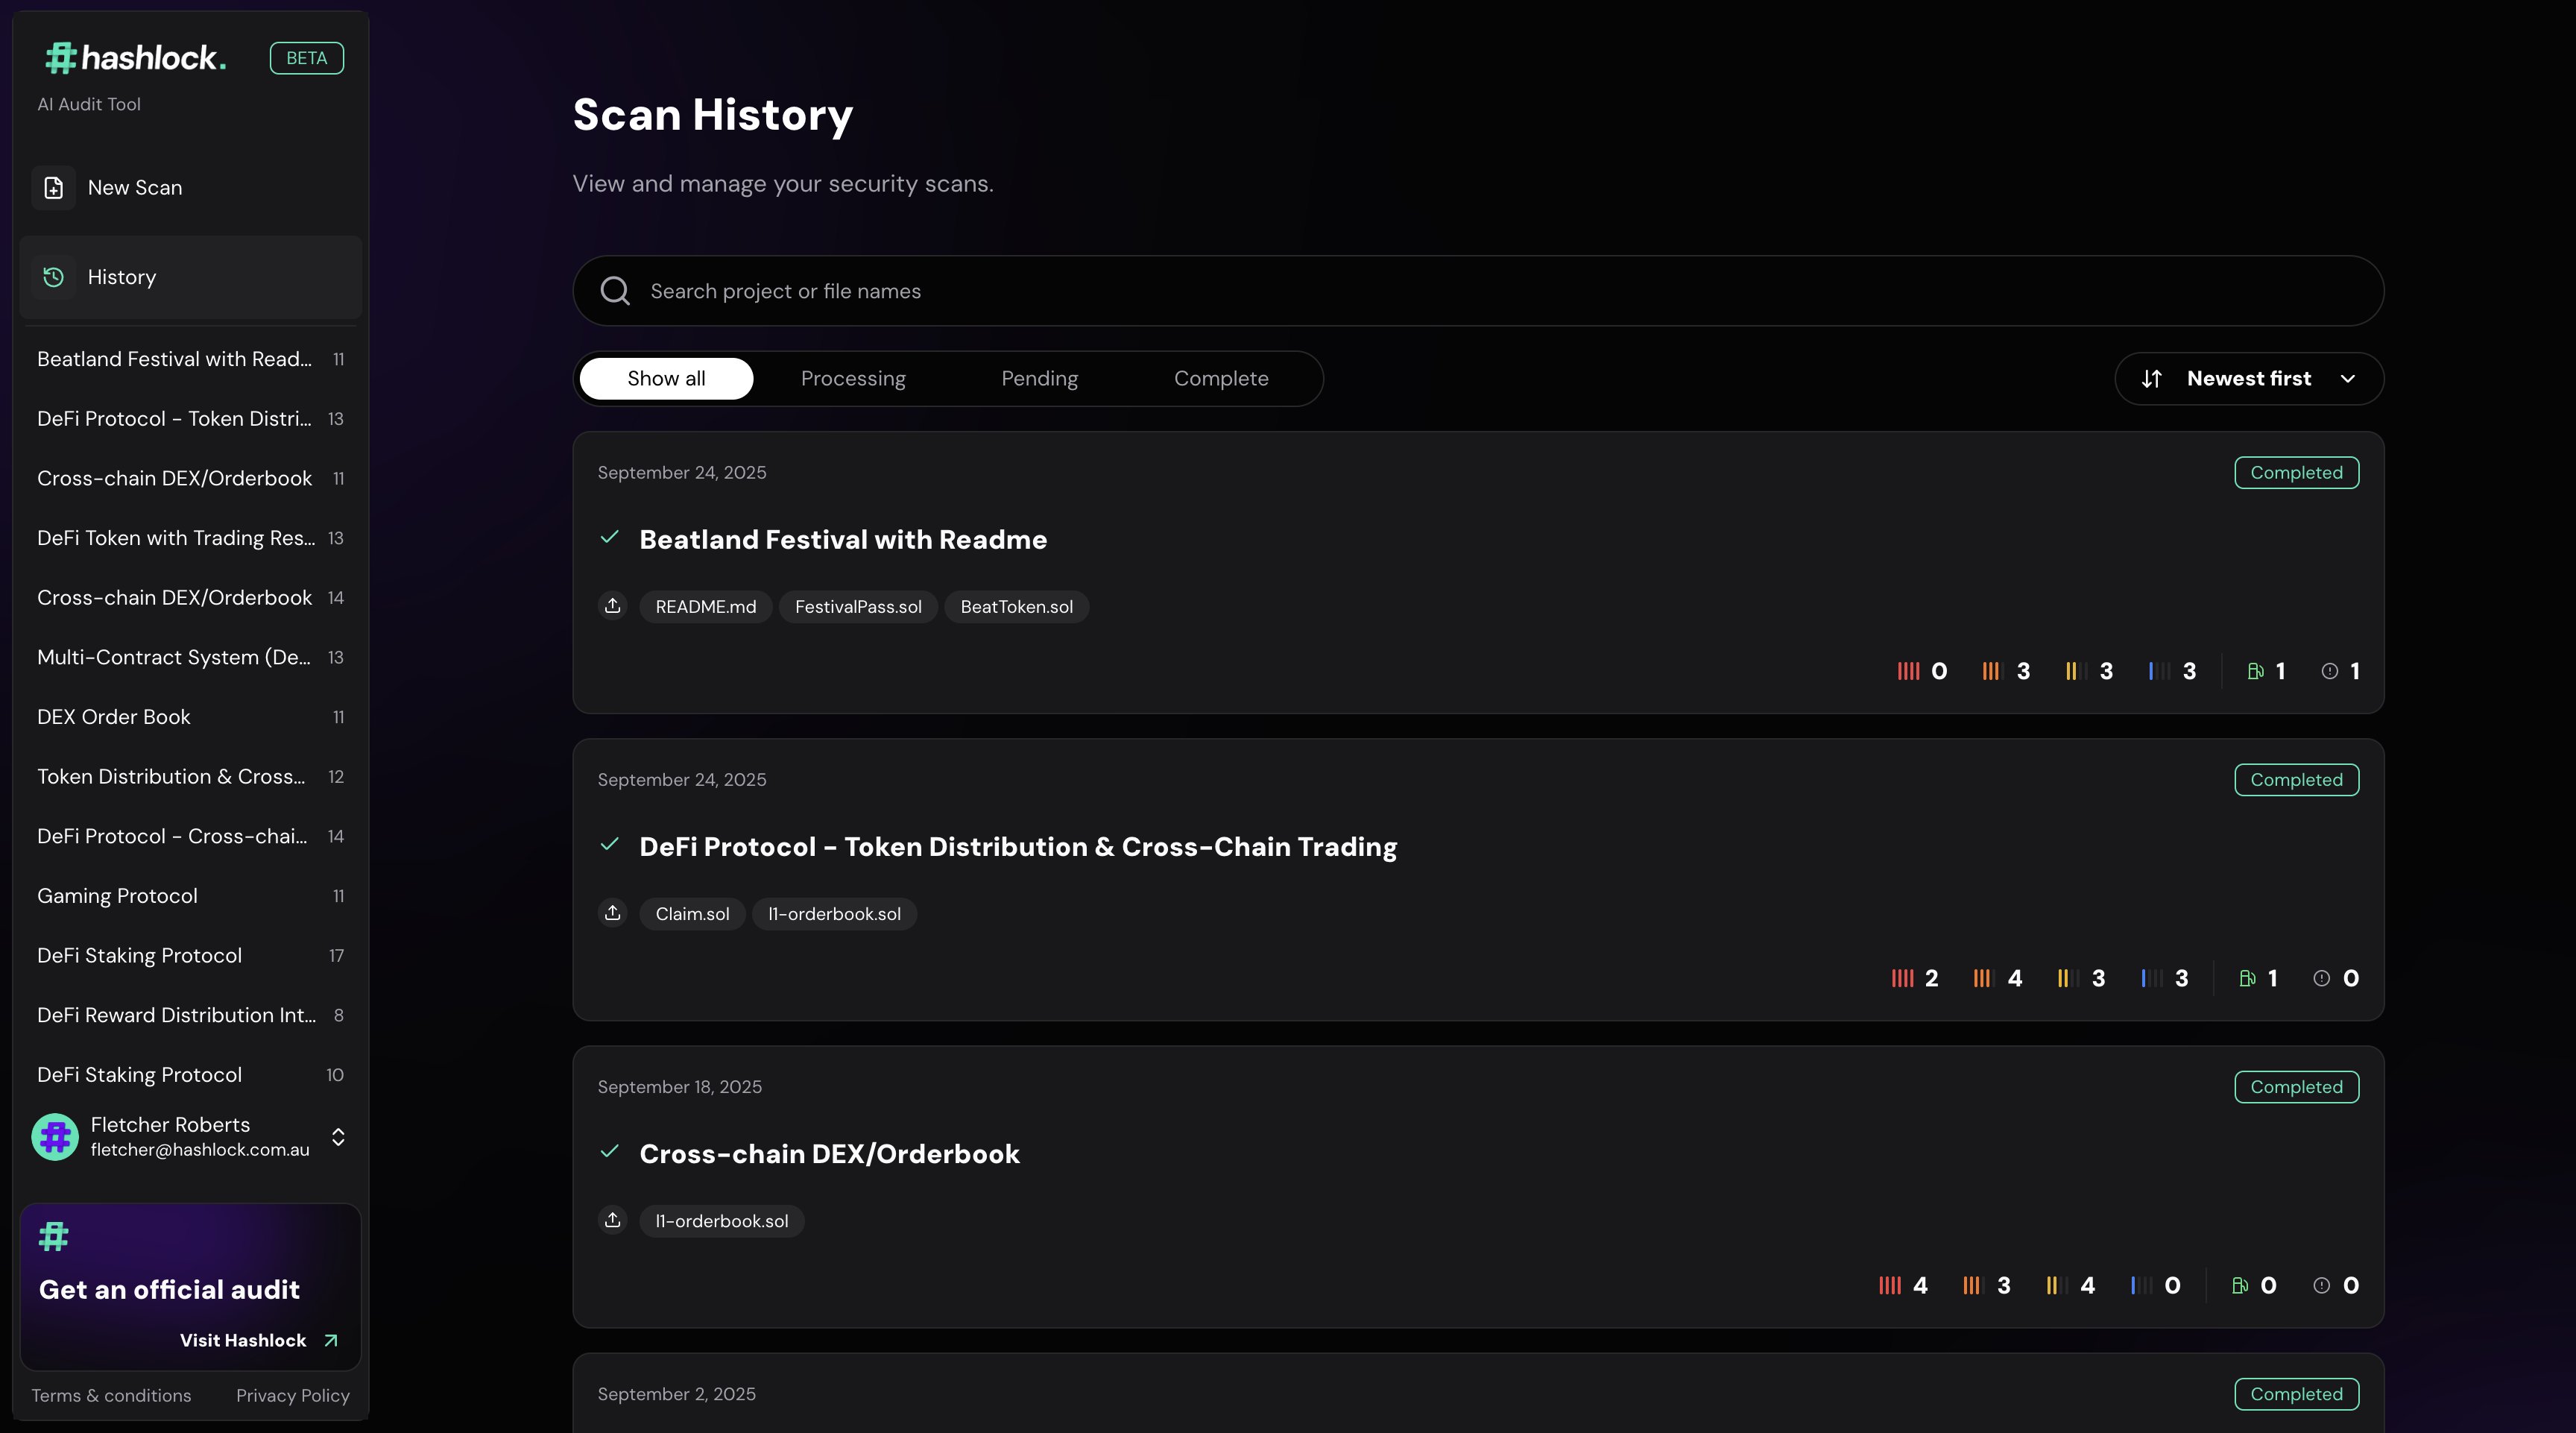Click the History clock icon in sidebar
Screen dimensions: 2576x1433
53,277
